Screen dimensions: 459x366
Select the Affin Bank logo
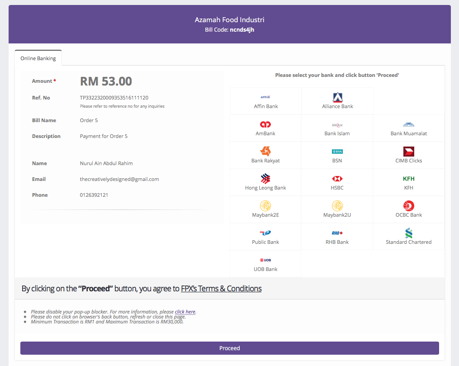click(x=265, y=97)
